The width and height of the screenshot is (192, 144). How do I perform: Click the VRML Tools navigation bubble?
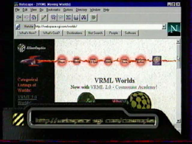(124, 61)
